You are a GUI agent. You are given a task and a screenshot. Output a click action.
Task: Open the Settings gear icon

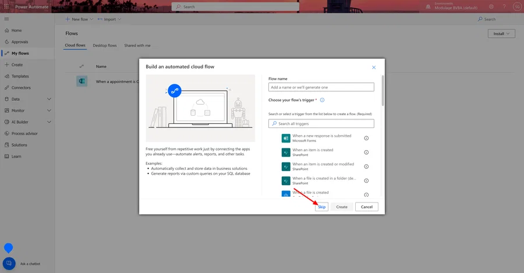[491, 6]
